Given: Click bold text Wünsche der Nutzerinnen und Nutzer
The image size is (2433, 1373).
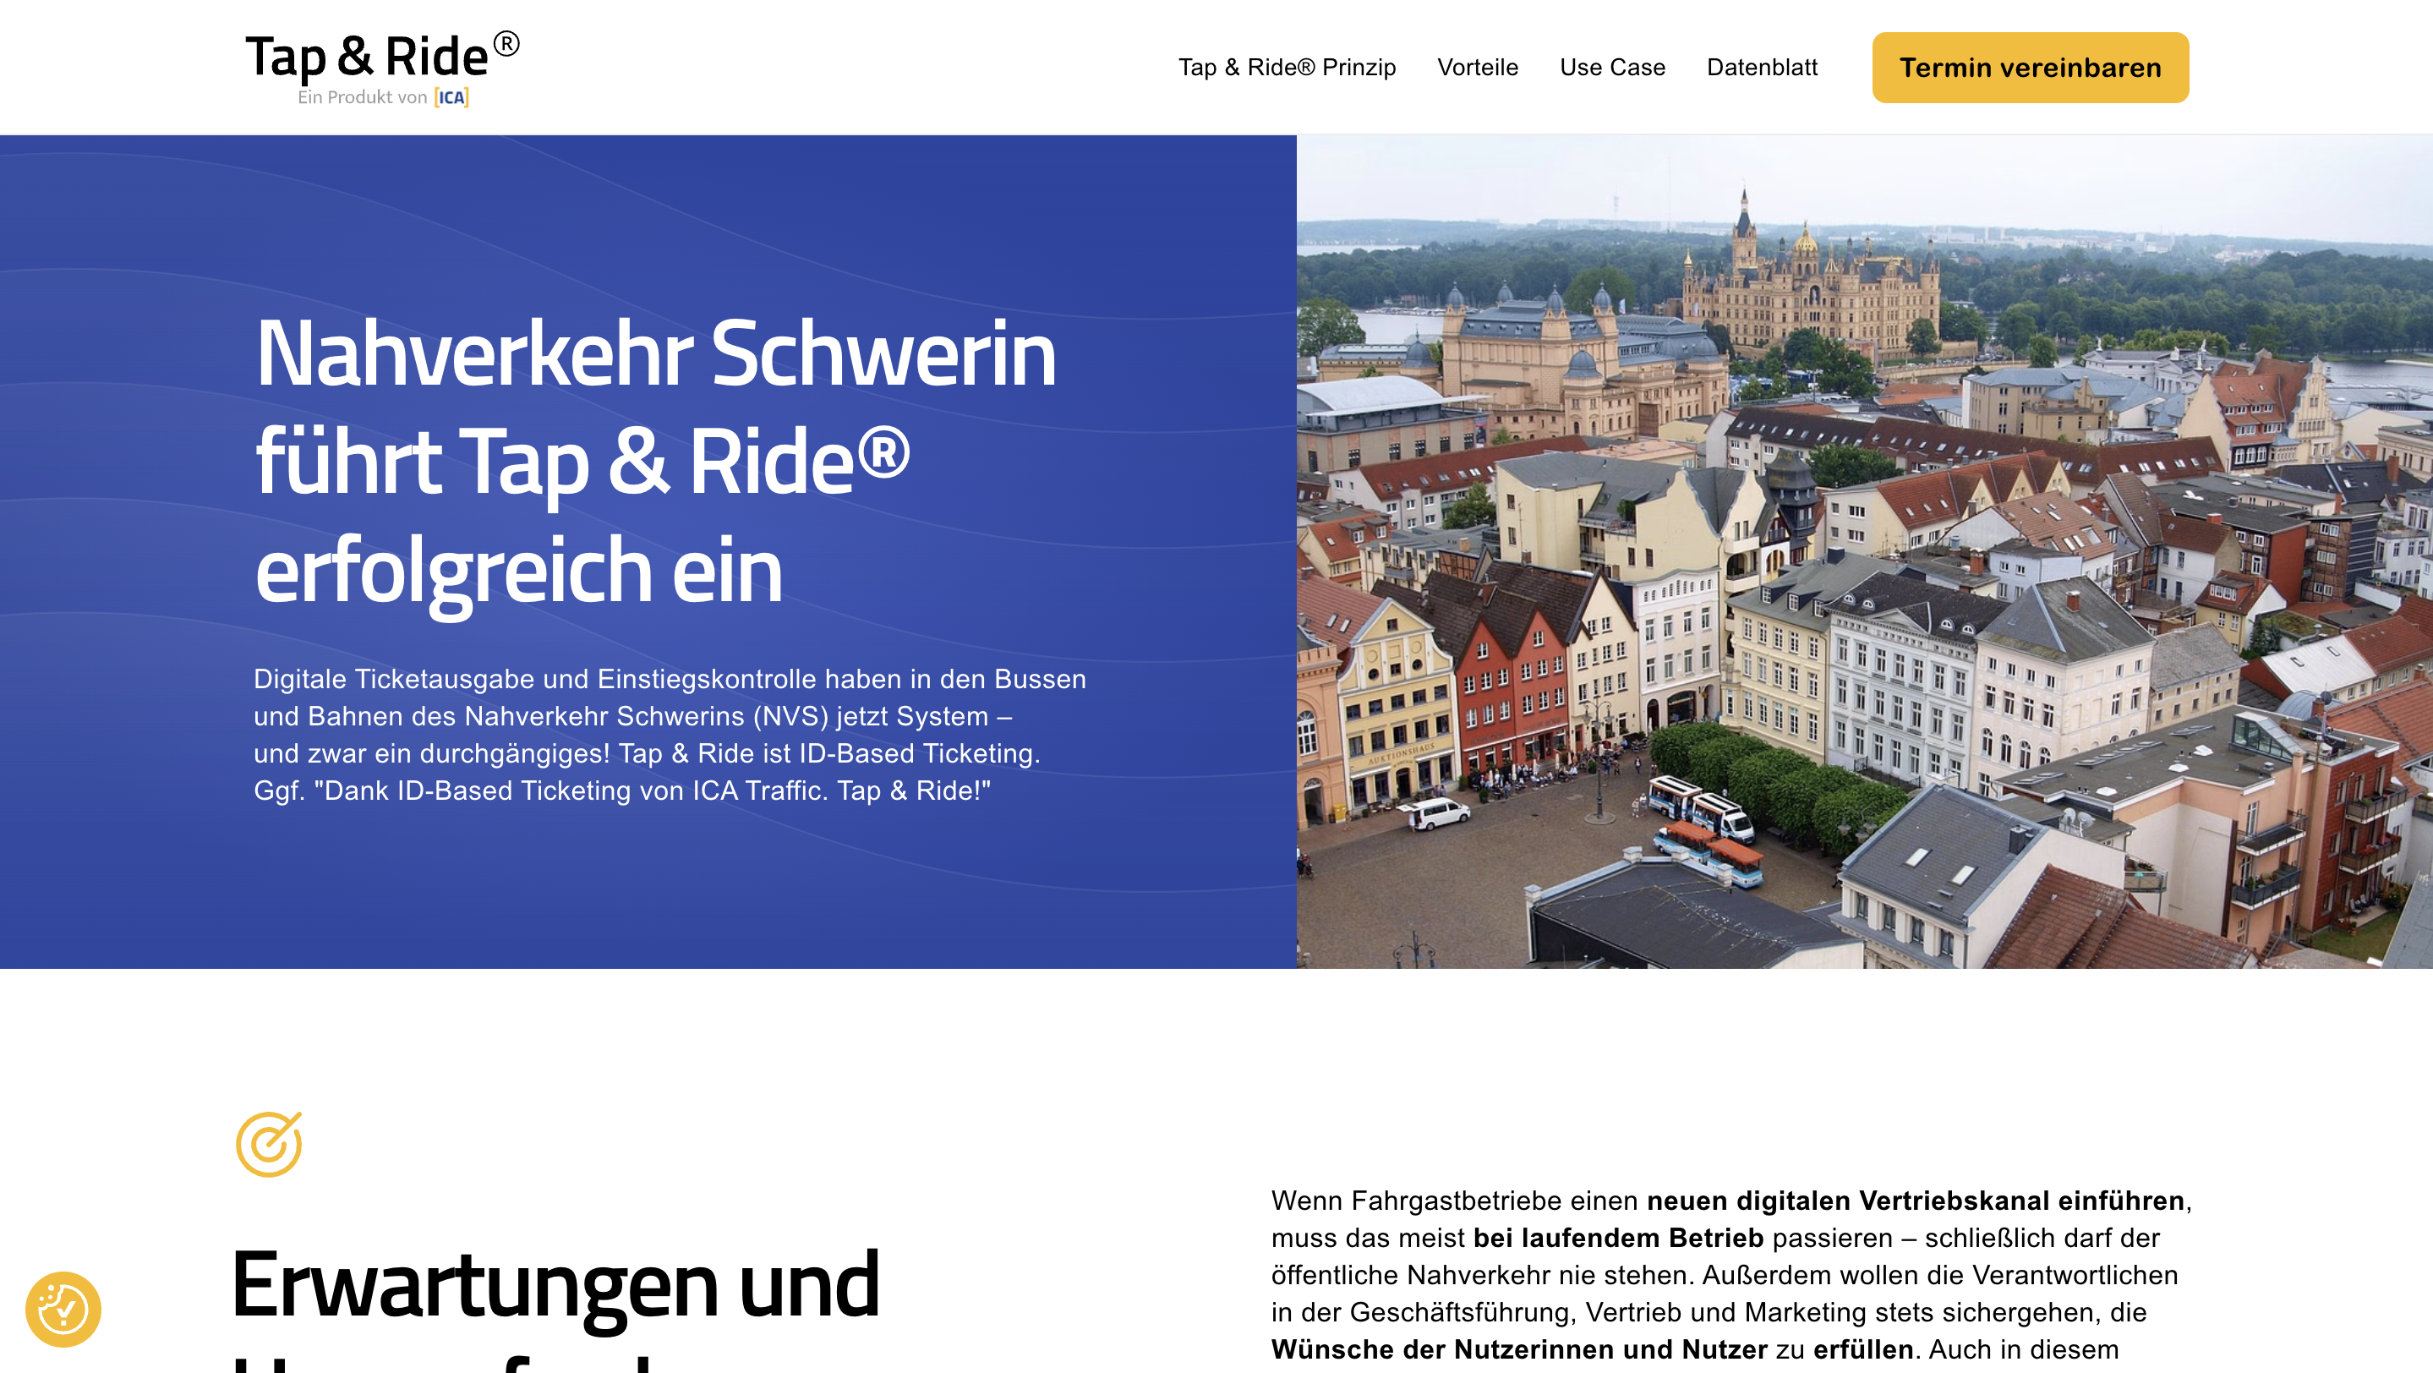Looking at the screenshot, I should (x=1519, y=1349).
